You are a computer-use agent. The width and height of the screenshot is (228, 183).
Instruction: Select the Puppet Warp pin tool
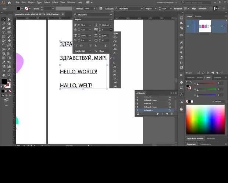[9, 49]
